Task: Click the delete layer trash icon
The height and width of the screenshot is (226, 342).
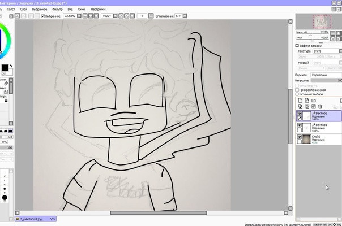Action: tap(320, 106)
